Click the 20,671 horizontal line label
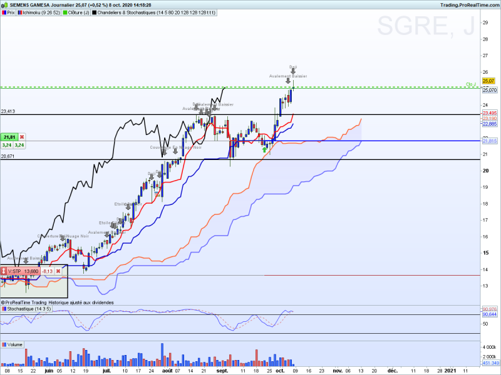 8,156
